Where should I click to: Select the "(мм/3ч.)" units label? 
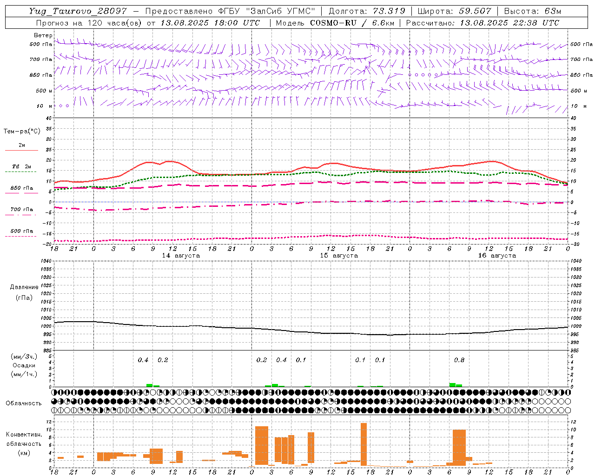pyautogui.click(x=24, y=357)
